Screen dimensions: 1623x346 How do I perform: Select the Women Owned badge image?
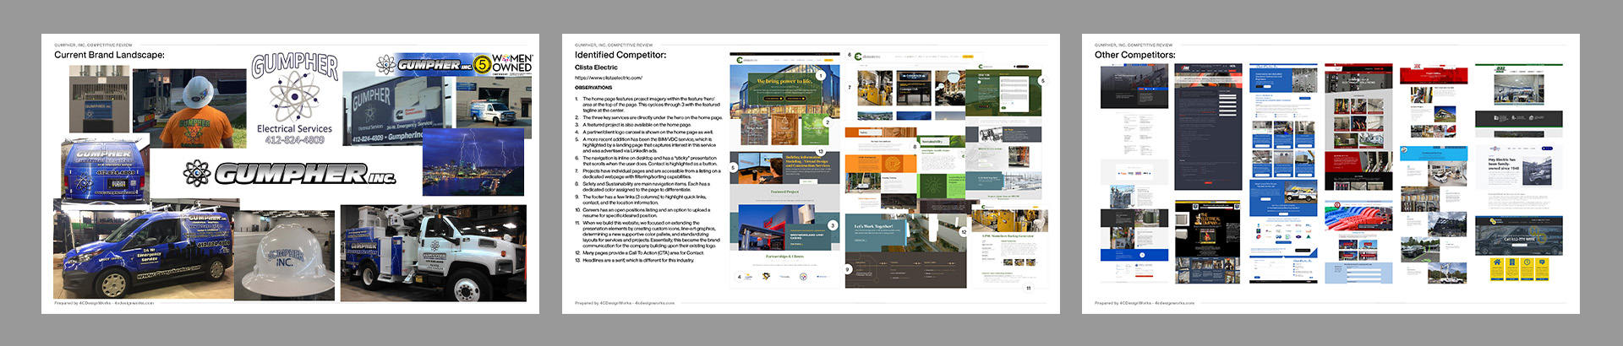511,63
